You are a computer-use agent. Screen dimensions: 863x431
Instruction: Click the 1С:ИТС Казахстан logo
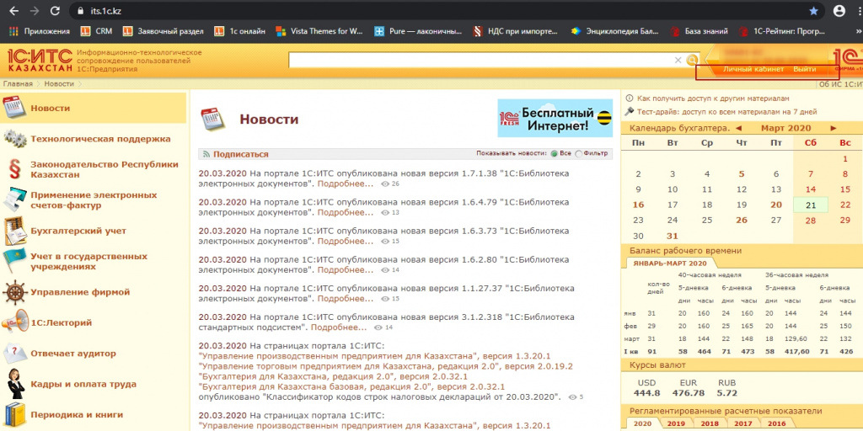coord(40,61)
